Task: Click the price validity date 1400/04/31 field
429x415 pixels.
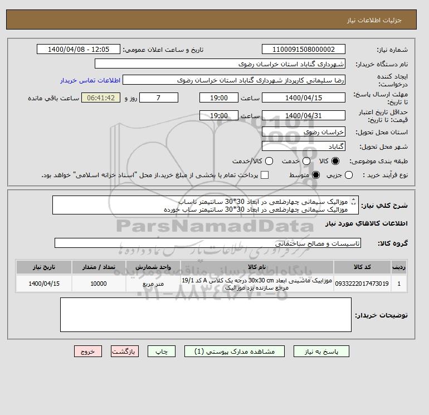Action: (x=304, y=115)
